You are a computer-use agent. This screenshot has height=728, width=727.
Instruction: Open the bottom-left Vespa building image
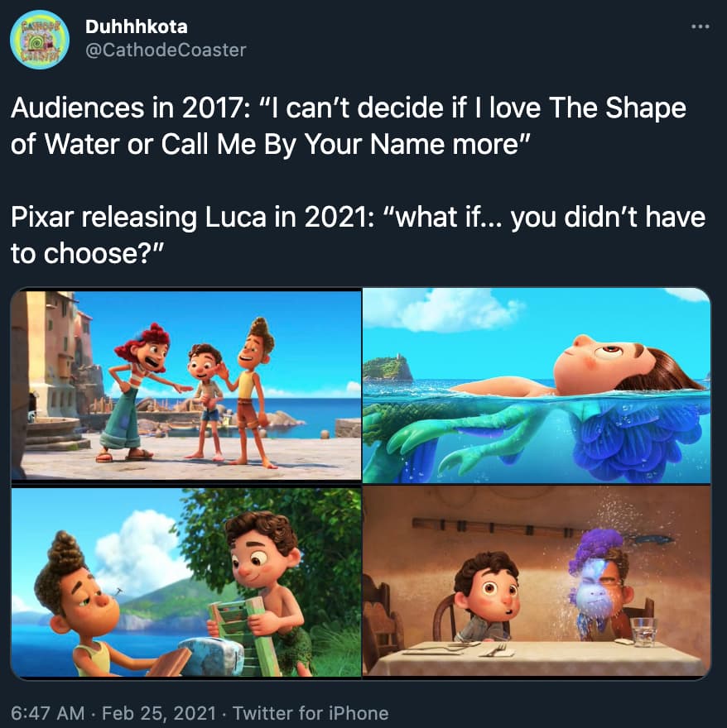click(186, 582)
